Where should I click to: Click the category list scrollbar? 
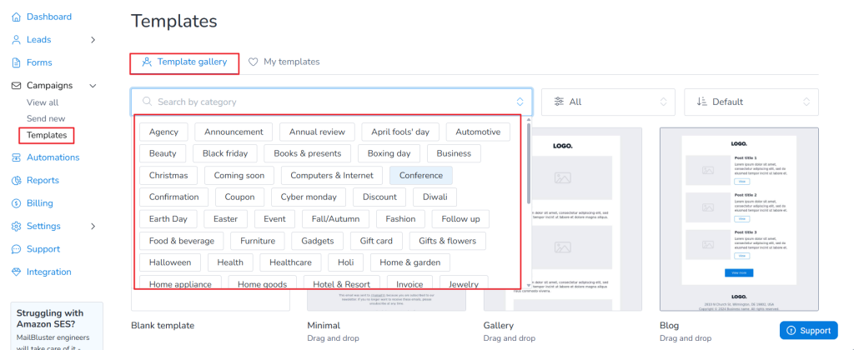pos(528,163)
